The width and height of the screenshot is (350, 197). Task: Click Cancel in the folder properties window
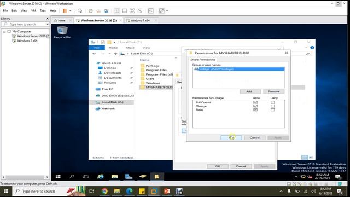pos(241,166)
